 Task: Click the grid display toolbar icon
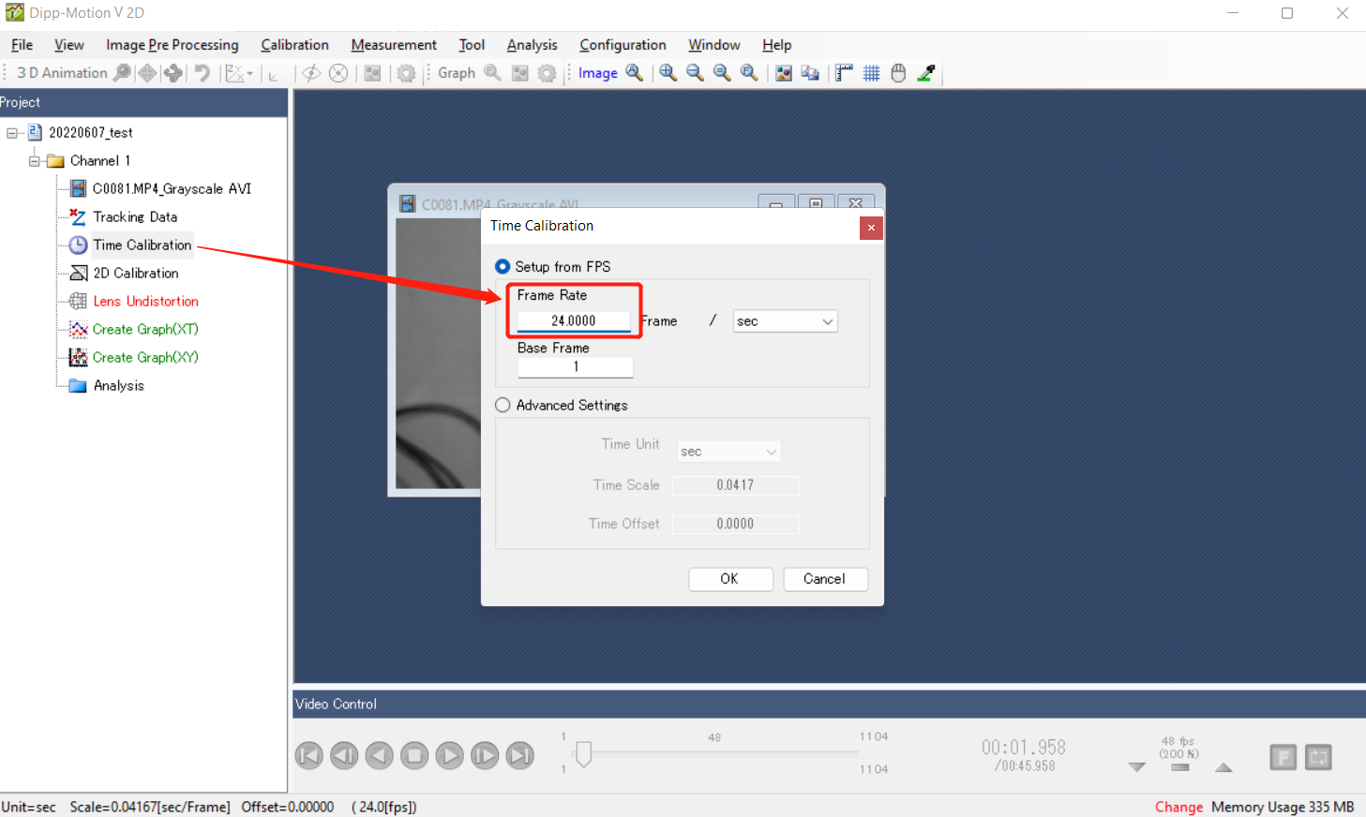click(x=871, y=73)
